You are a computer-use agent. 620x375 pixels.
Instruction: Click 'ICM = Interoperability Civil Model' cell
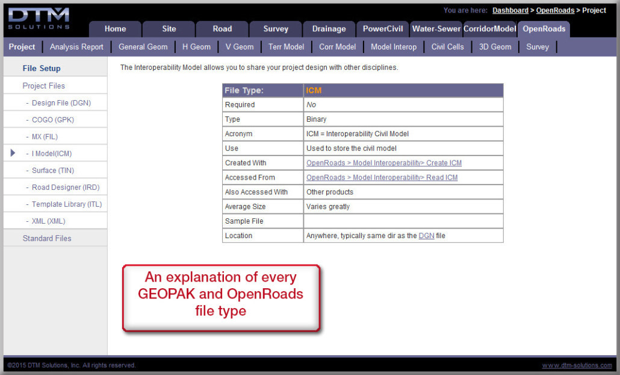pos(403,134)
